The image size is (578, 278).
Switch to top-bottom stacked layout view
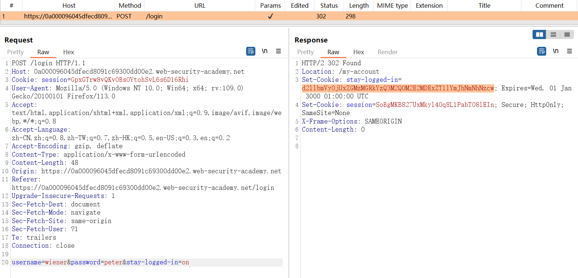coord(553,35)
